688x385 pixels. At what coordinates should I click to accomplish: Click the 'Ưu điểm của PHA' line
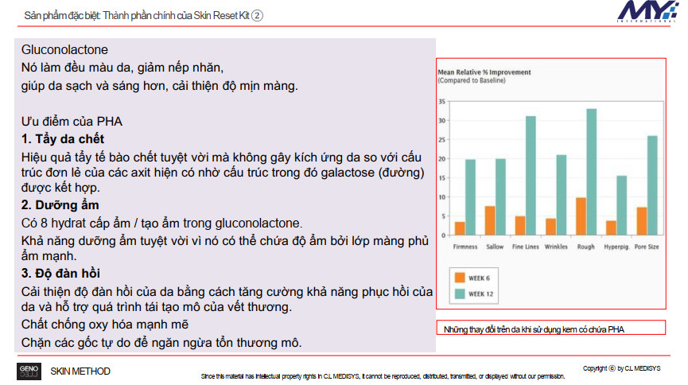pos(72,121)
